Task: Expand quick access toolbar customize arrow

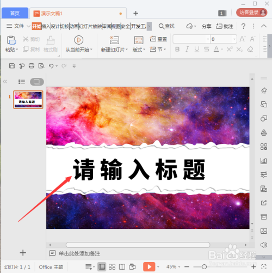Action: [x=74, y=66]
